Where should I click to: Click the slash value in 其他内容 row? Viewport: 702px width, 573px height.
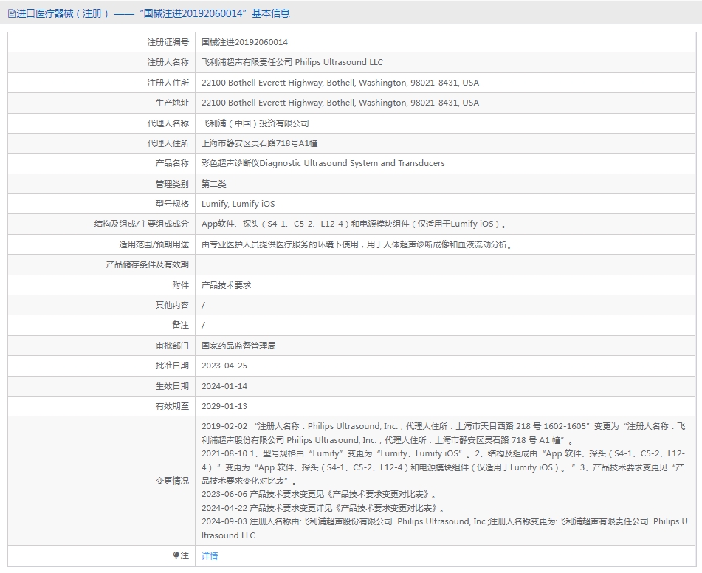pos(203,306)
